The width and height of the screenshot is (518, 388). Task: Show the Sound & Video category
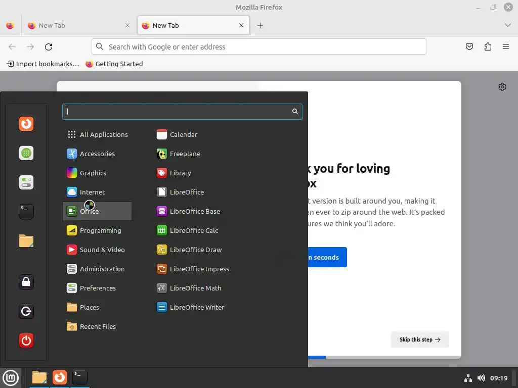tap(97, 250)
